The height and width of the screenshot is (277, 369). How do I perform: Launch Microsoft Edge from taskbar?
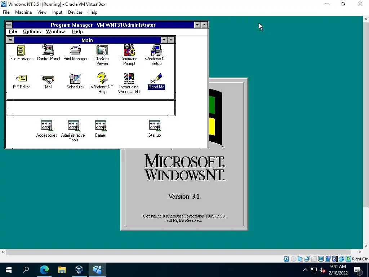click(44, 269)
